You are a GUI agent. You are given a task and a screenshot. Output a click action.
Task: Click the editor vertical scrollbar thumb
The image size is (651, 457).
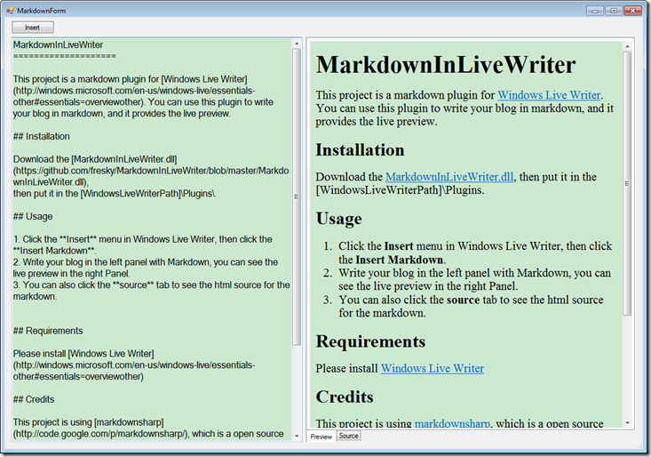coord(297,196)
